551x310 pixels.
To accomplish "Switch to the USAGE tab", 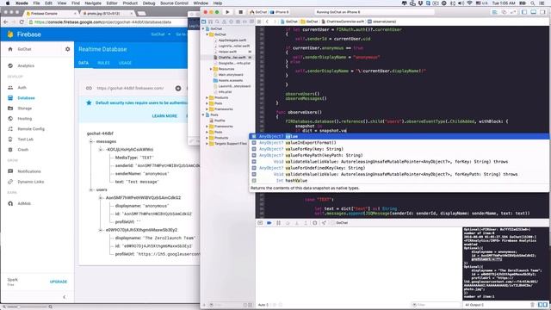I will coord(125,63).
